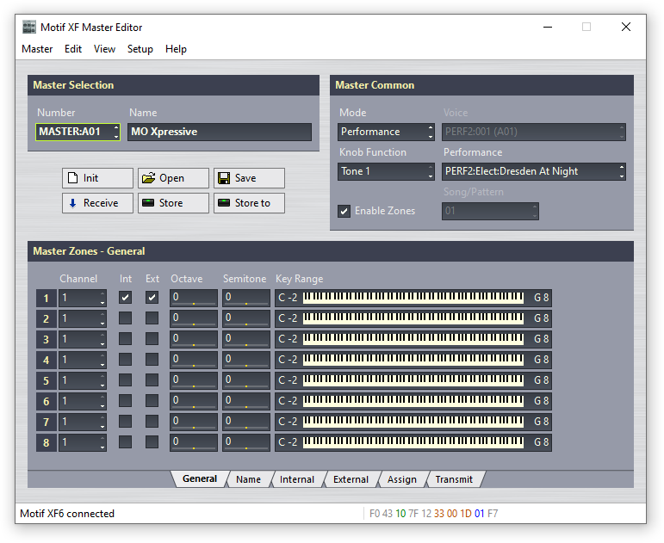This screenshot has width=664, height=543.
Task: Click the Save button with floppy disk icon
Action: tap(249, 178)
